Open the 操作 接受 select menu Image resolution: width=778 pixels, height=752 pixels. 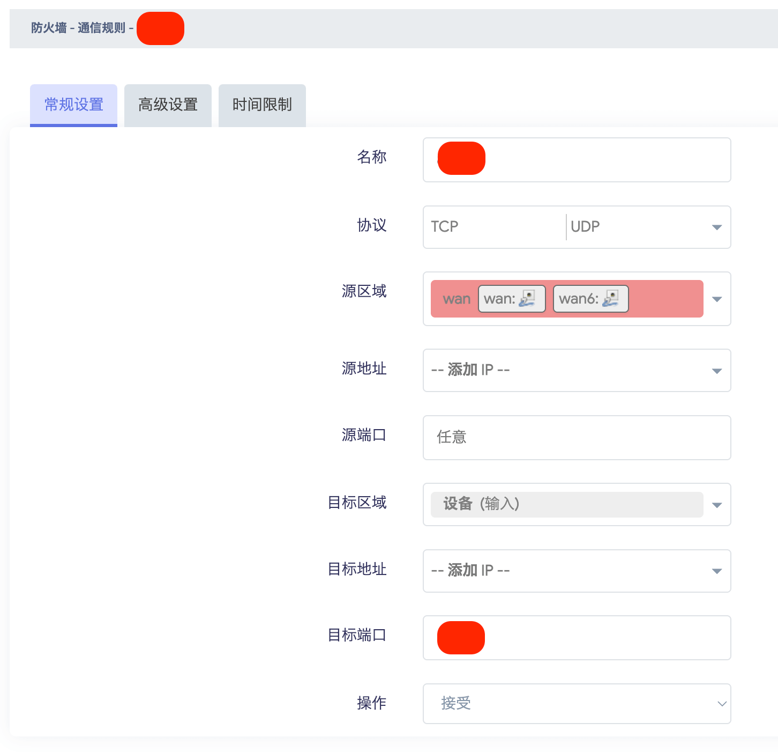[x=577, y=703]
